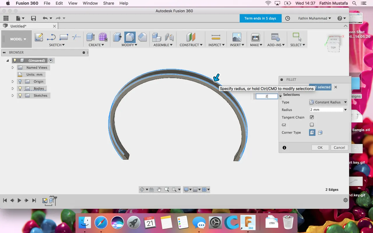Choose the Chamfer tool icon

pos(142,37)
